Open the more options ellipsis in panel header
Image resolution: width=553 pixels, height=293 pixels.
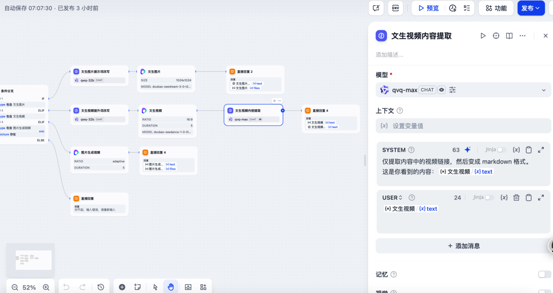(x=522, y=36)
